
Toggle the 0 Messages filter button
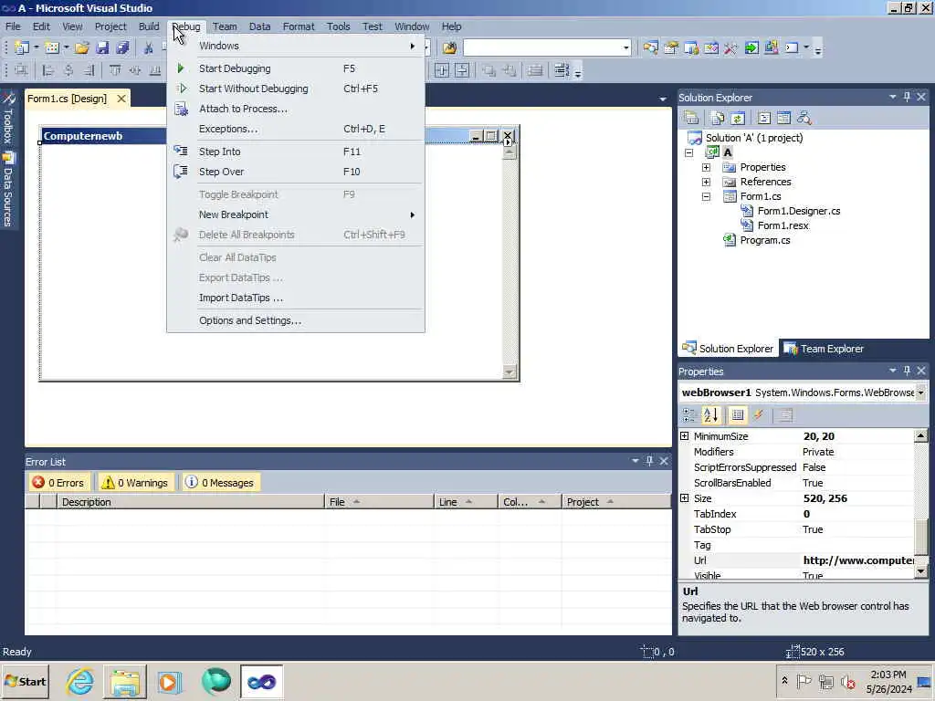click(219, 482)
